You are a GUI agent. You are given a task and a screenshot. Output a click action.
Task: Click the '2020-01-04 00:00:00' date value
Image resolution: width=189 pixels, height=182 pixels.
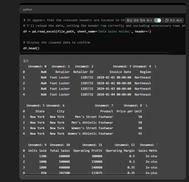pos(114,94)
